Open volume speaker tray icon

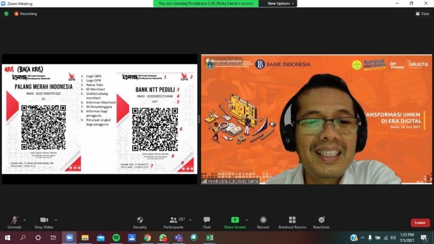click(x=393, y=237)
